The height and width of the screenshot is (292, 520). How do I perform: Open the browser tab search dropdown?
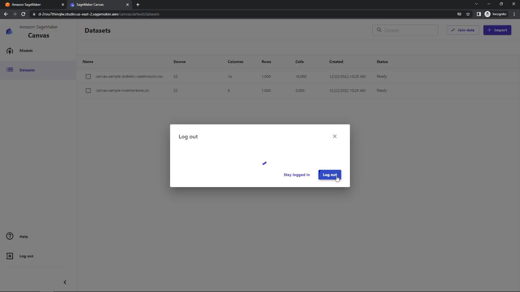[476, 4]
